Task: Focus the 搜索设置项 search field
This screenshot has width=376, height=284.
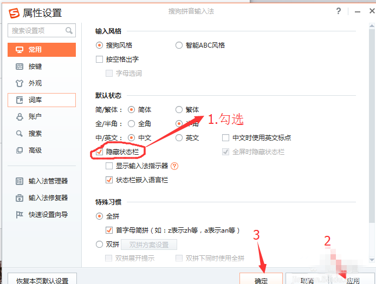Action: tap(42, 30)
